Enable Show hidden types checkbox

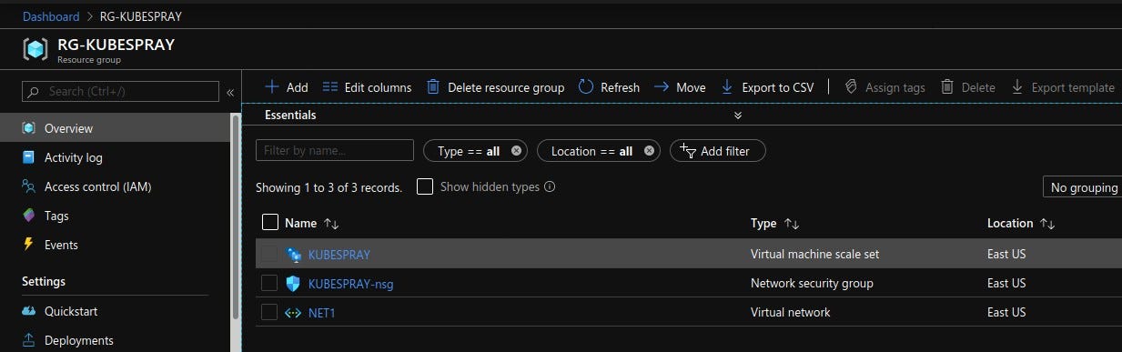(x=425, y=186)
